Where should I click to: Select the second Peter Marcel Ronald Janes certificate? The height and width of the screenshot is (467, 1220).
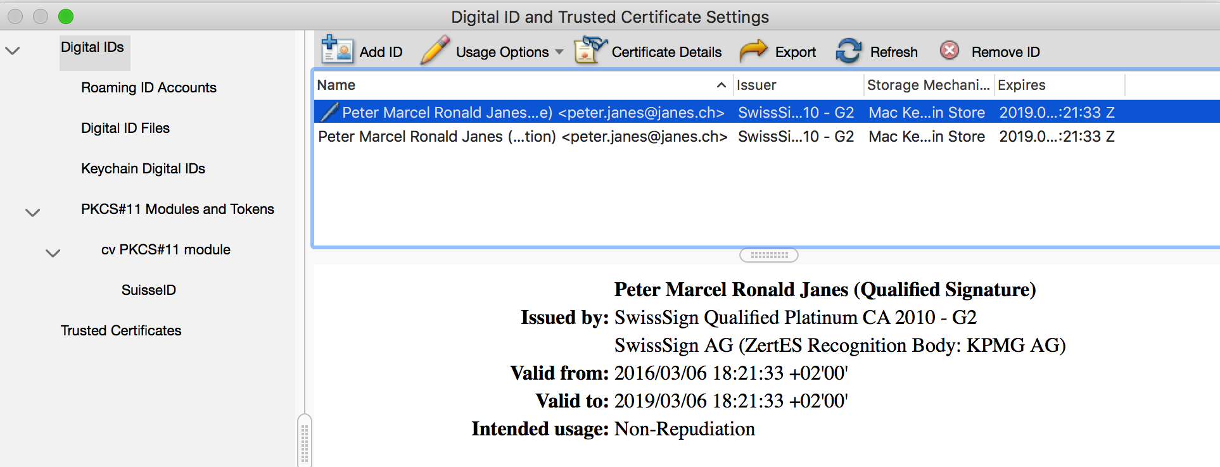click(x=522, y=137)
